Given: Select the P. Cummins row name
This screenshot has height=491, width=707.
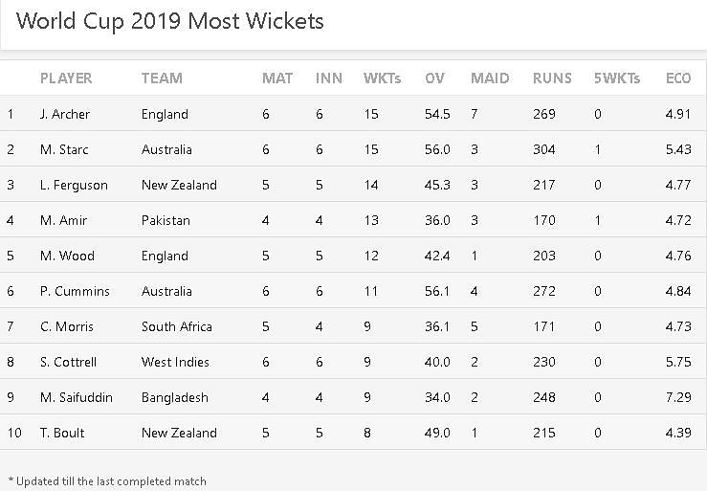Looking at the screenshot, I should pyautogui.click(x=75, y=291).
